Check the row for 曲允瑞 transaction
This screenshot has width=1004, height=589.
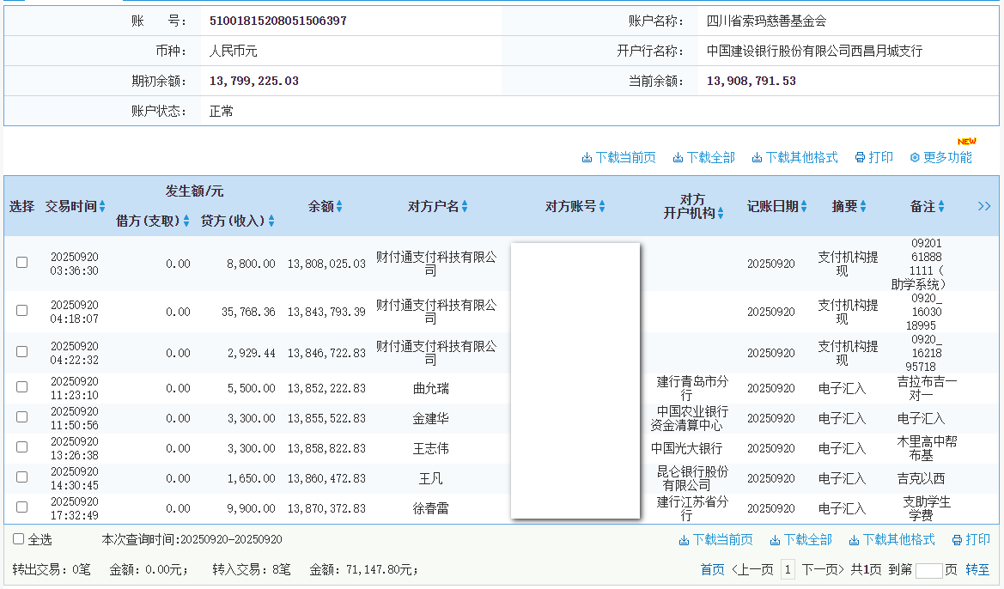21,387
